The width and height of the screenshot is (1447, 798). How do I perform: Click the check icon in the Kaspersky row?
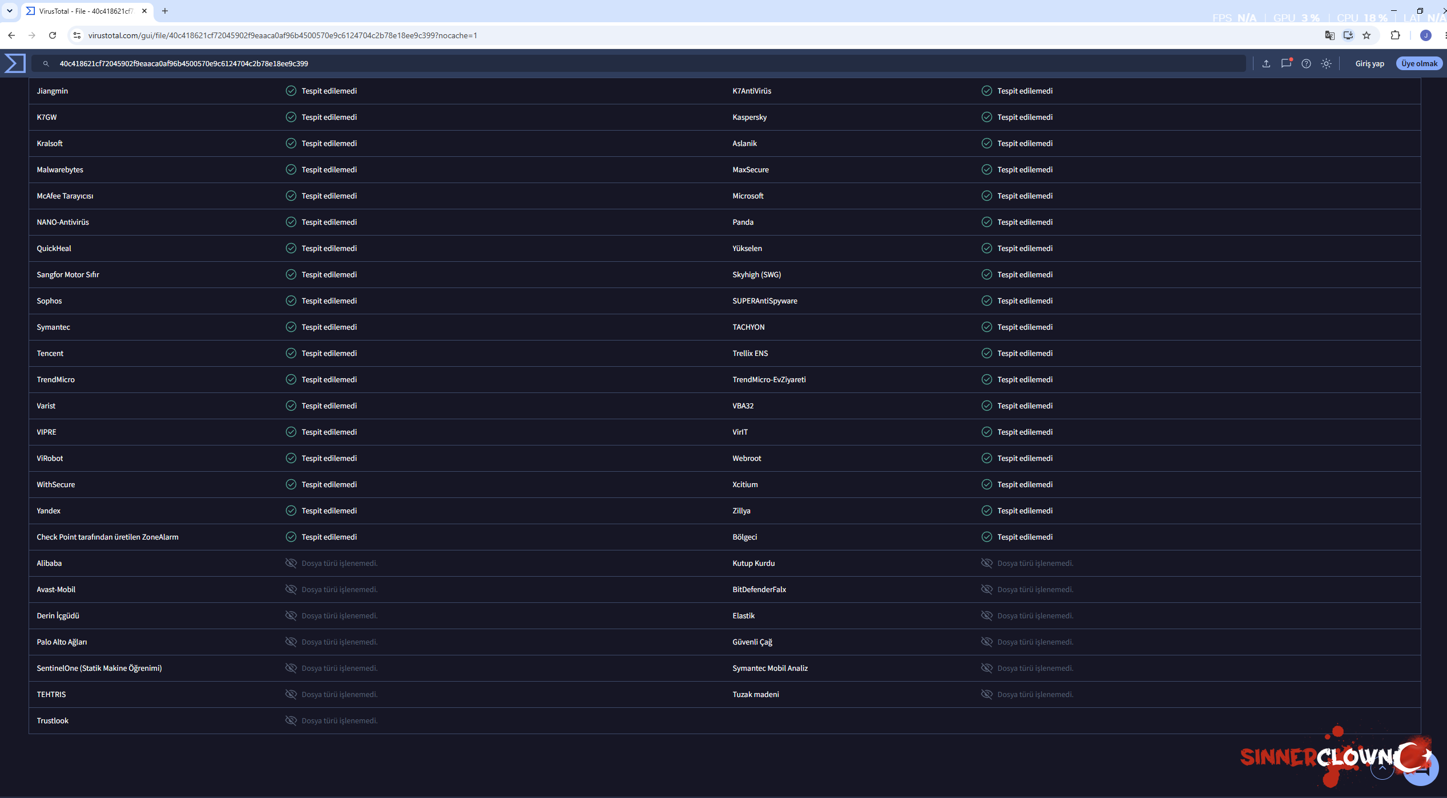point(986,117)
